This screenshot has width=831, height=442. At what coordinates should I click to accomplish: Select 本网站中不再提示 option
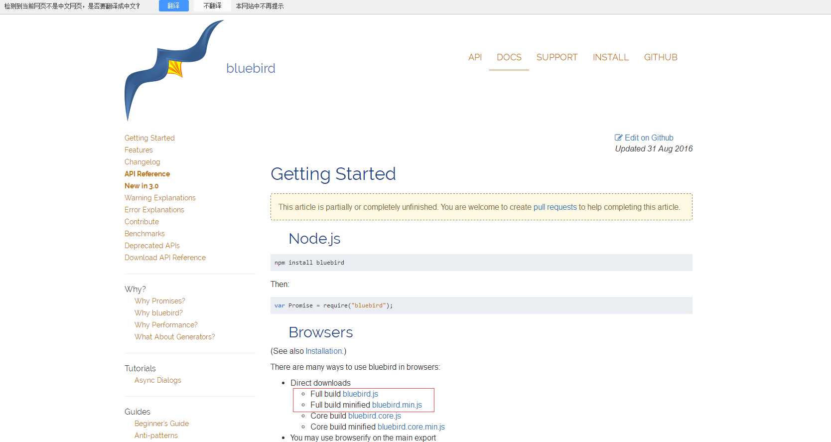coord(260,6)
